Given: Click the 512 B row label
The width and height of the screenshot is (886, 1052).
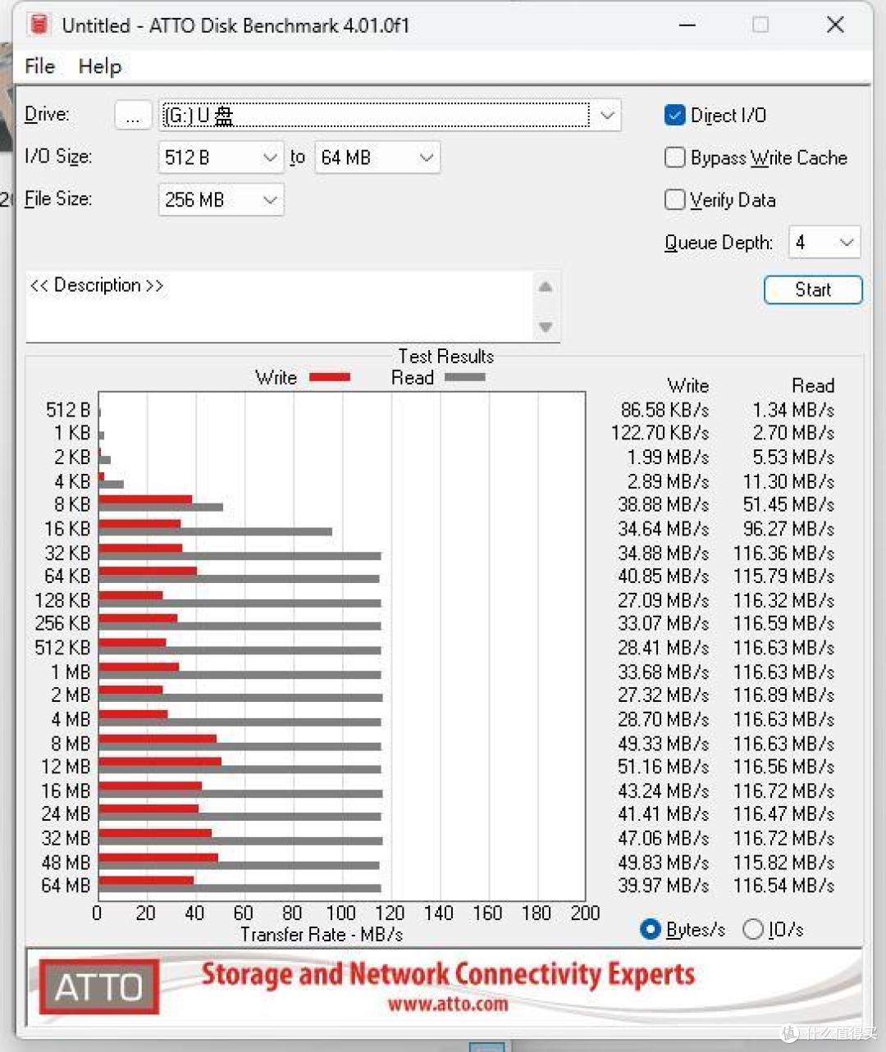Looking at the screenshot, I should coord(68,410).
